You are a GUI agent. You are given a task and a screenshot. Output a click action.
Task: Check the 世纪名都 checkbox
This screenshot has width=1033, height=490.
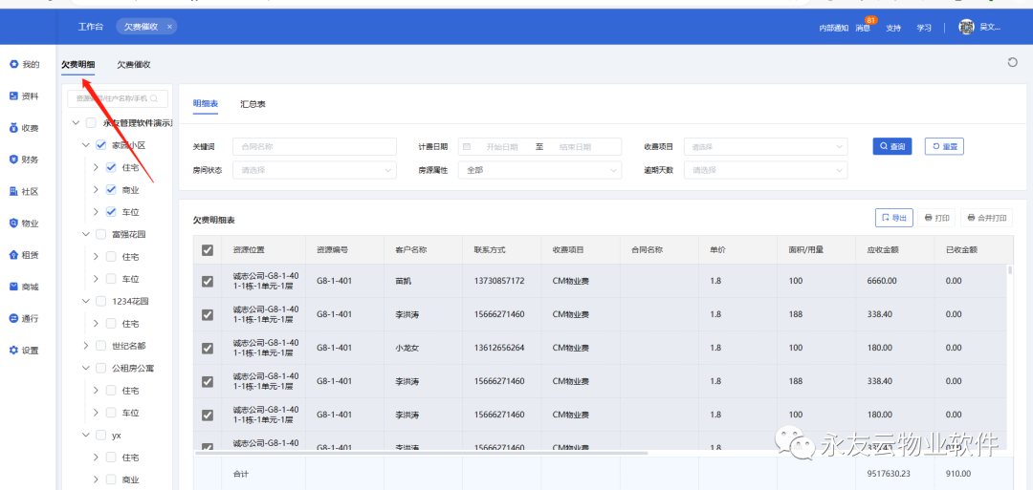(100, 346)
